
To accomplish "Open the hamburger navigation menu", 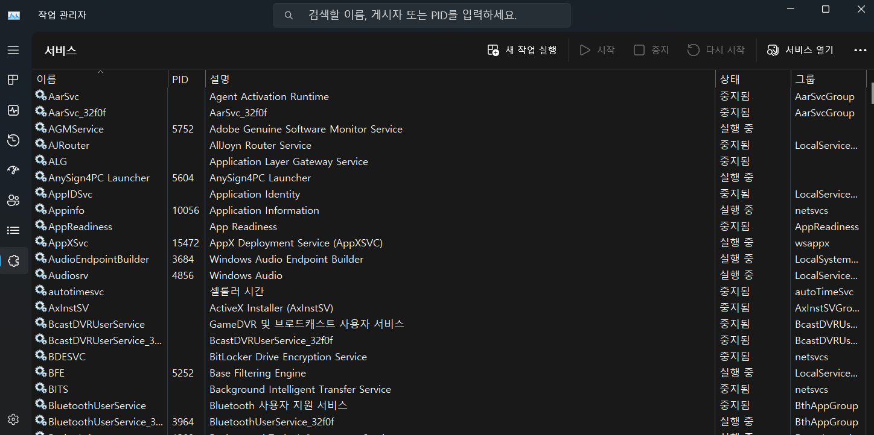I will pos(13,50).
